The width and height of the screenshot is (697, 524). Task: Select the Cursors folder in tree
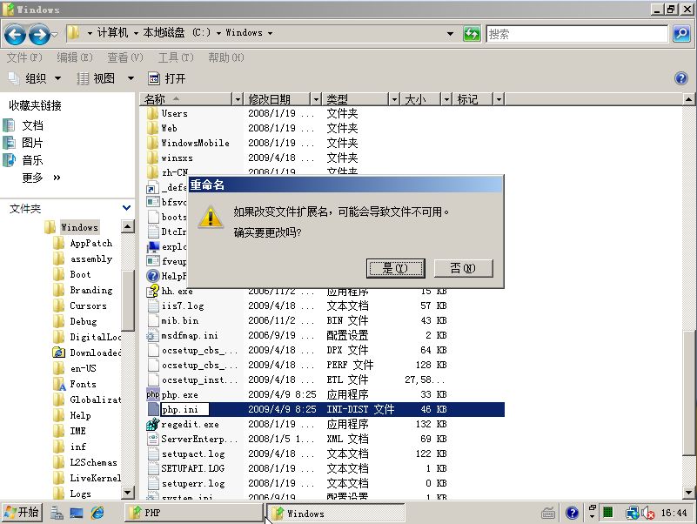pyautogui.click(x=88, y=306)
